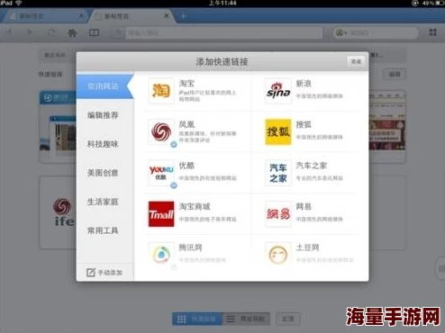Screen dimensions: 445x333
Task: Open the bookmarks book icon
Action: 94,32
